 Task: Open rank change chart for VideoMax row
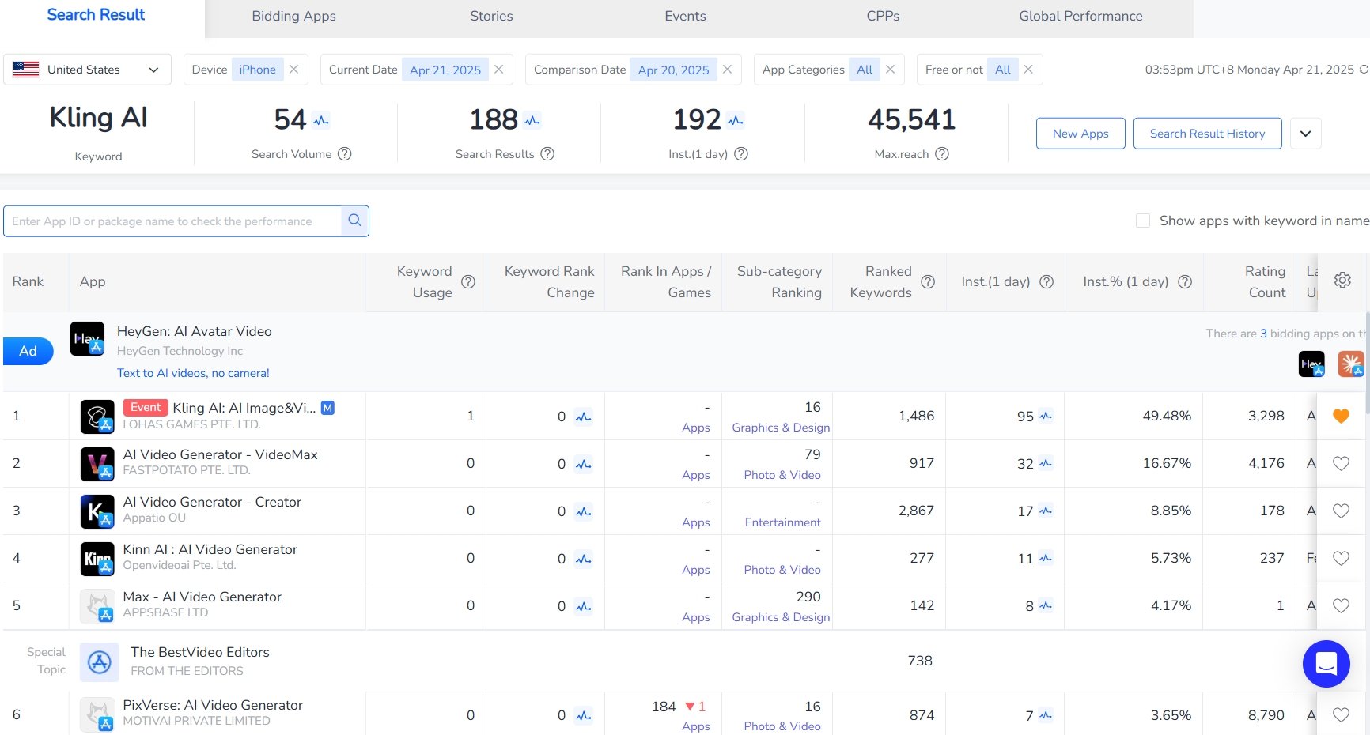click(584, 464)
